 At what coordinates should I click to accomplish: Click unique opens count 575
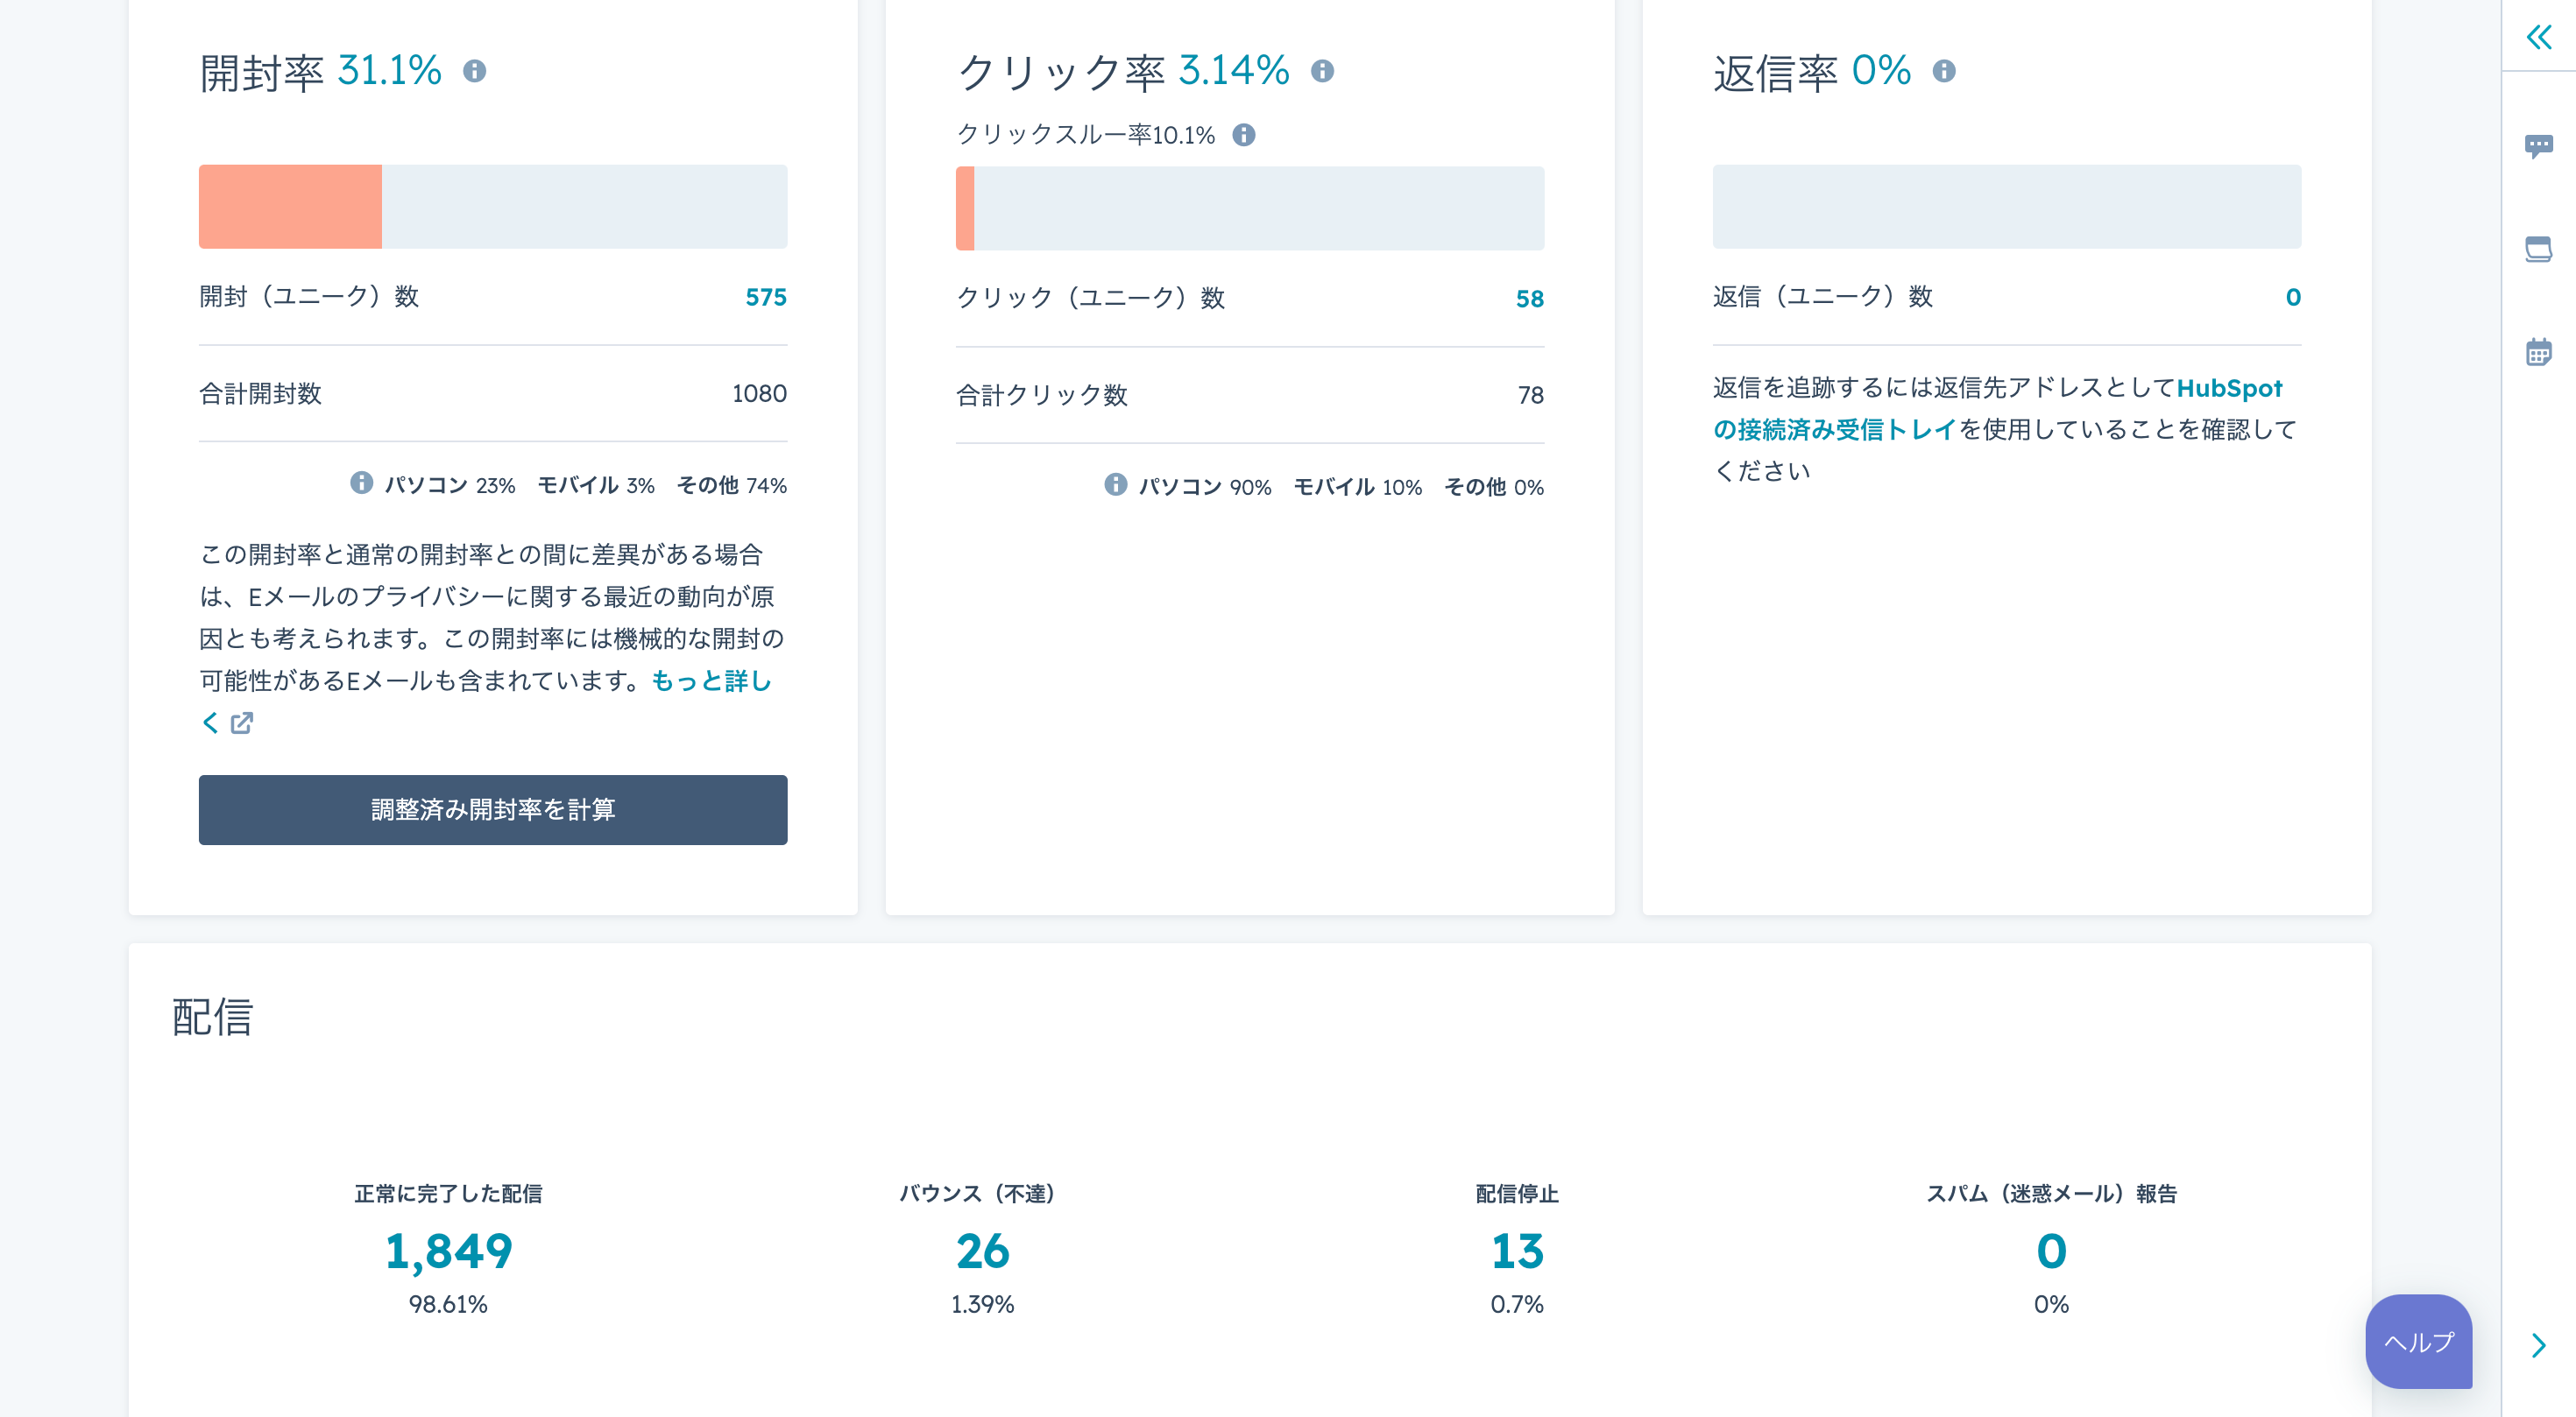coord(766,297)
